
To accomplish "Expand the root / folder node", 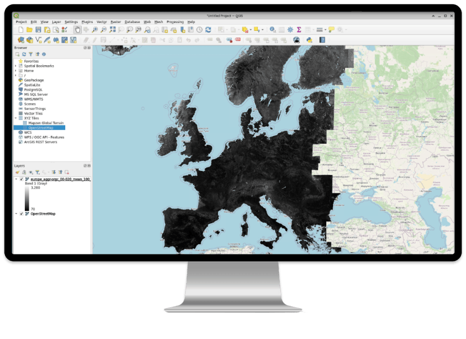I will click(x=16, y=75).
